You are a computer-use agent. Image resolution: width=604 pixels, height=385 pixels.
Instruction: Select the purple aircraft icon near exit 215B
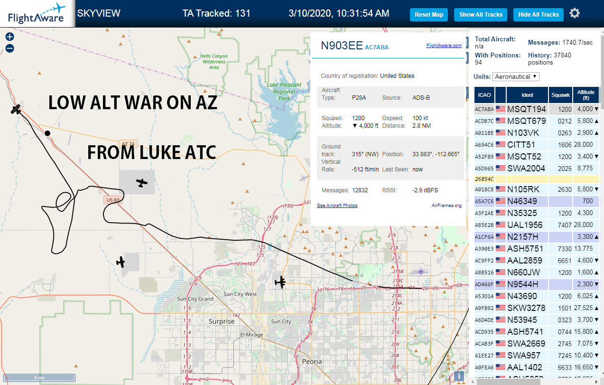(420, 272)
